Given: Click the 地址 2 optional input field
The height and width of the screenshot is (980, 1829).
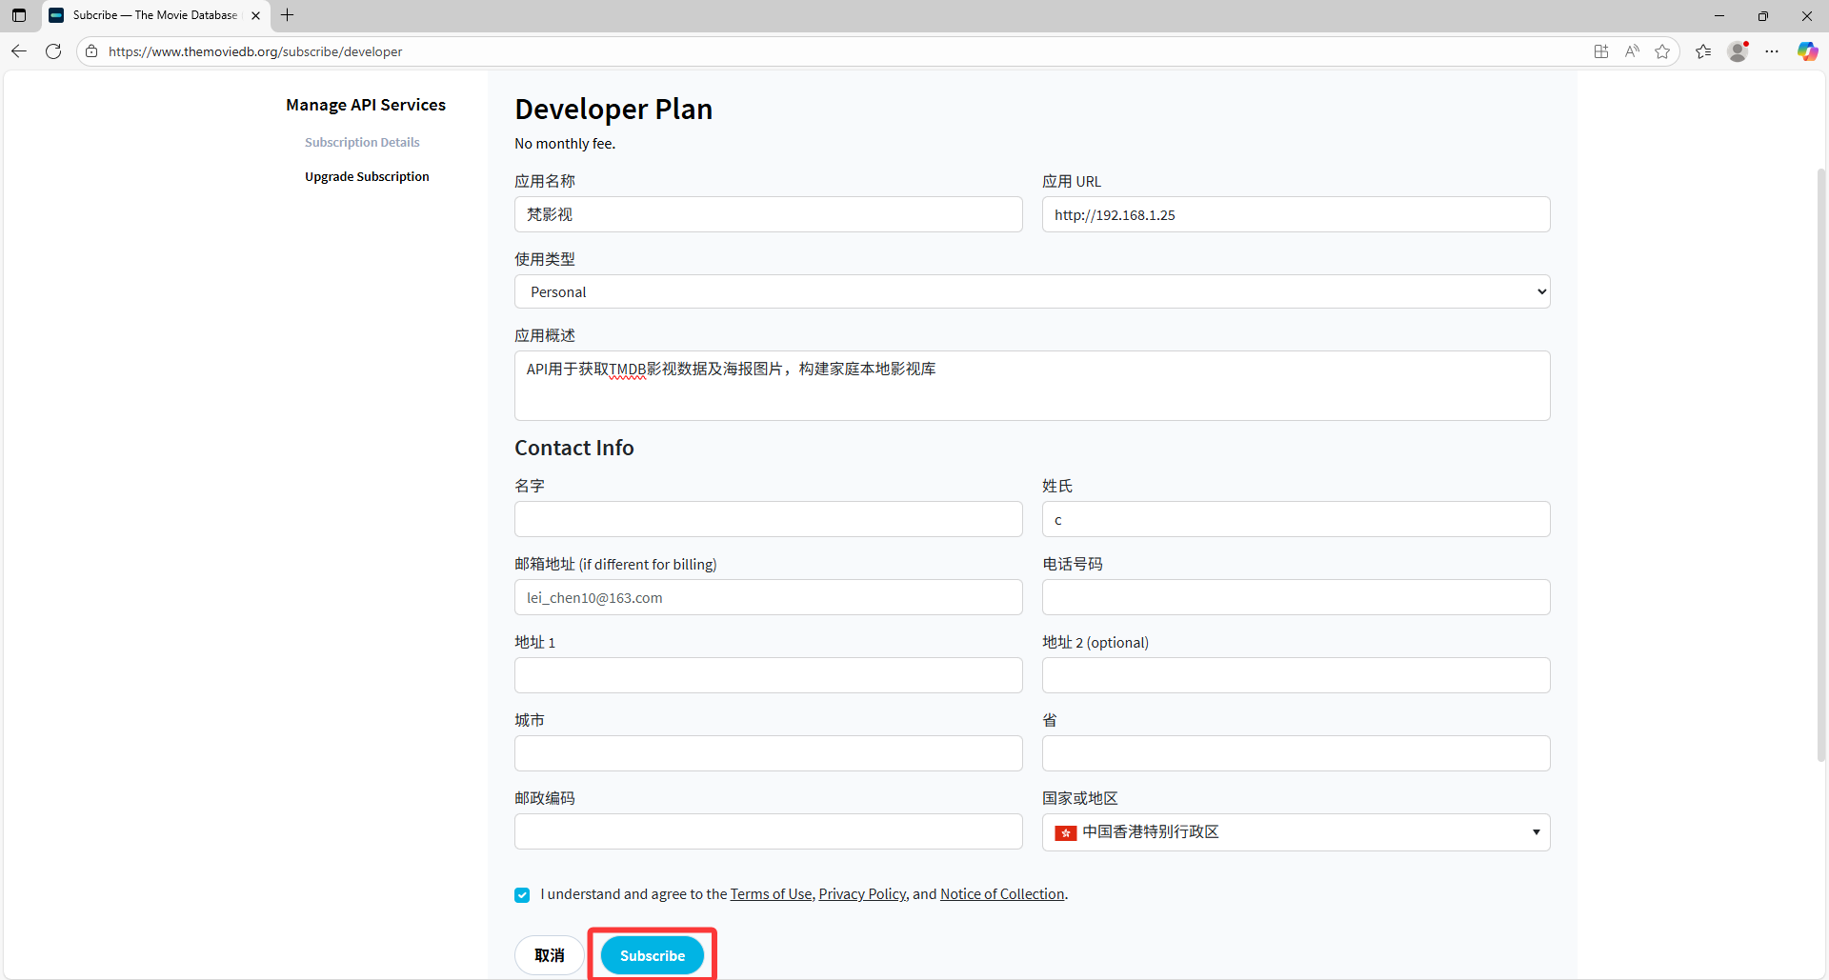Looking at the screenshot, I should [1296, 675].
